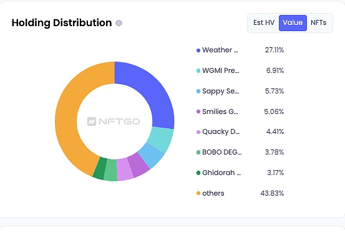This screenshot has width=345, height=233.
Task: Select the Sappy Se... legend label
Action: tap(220, 91)
